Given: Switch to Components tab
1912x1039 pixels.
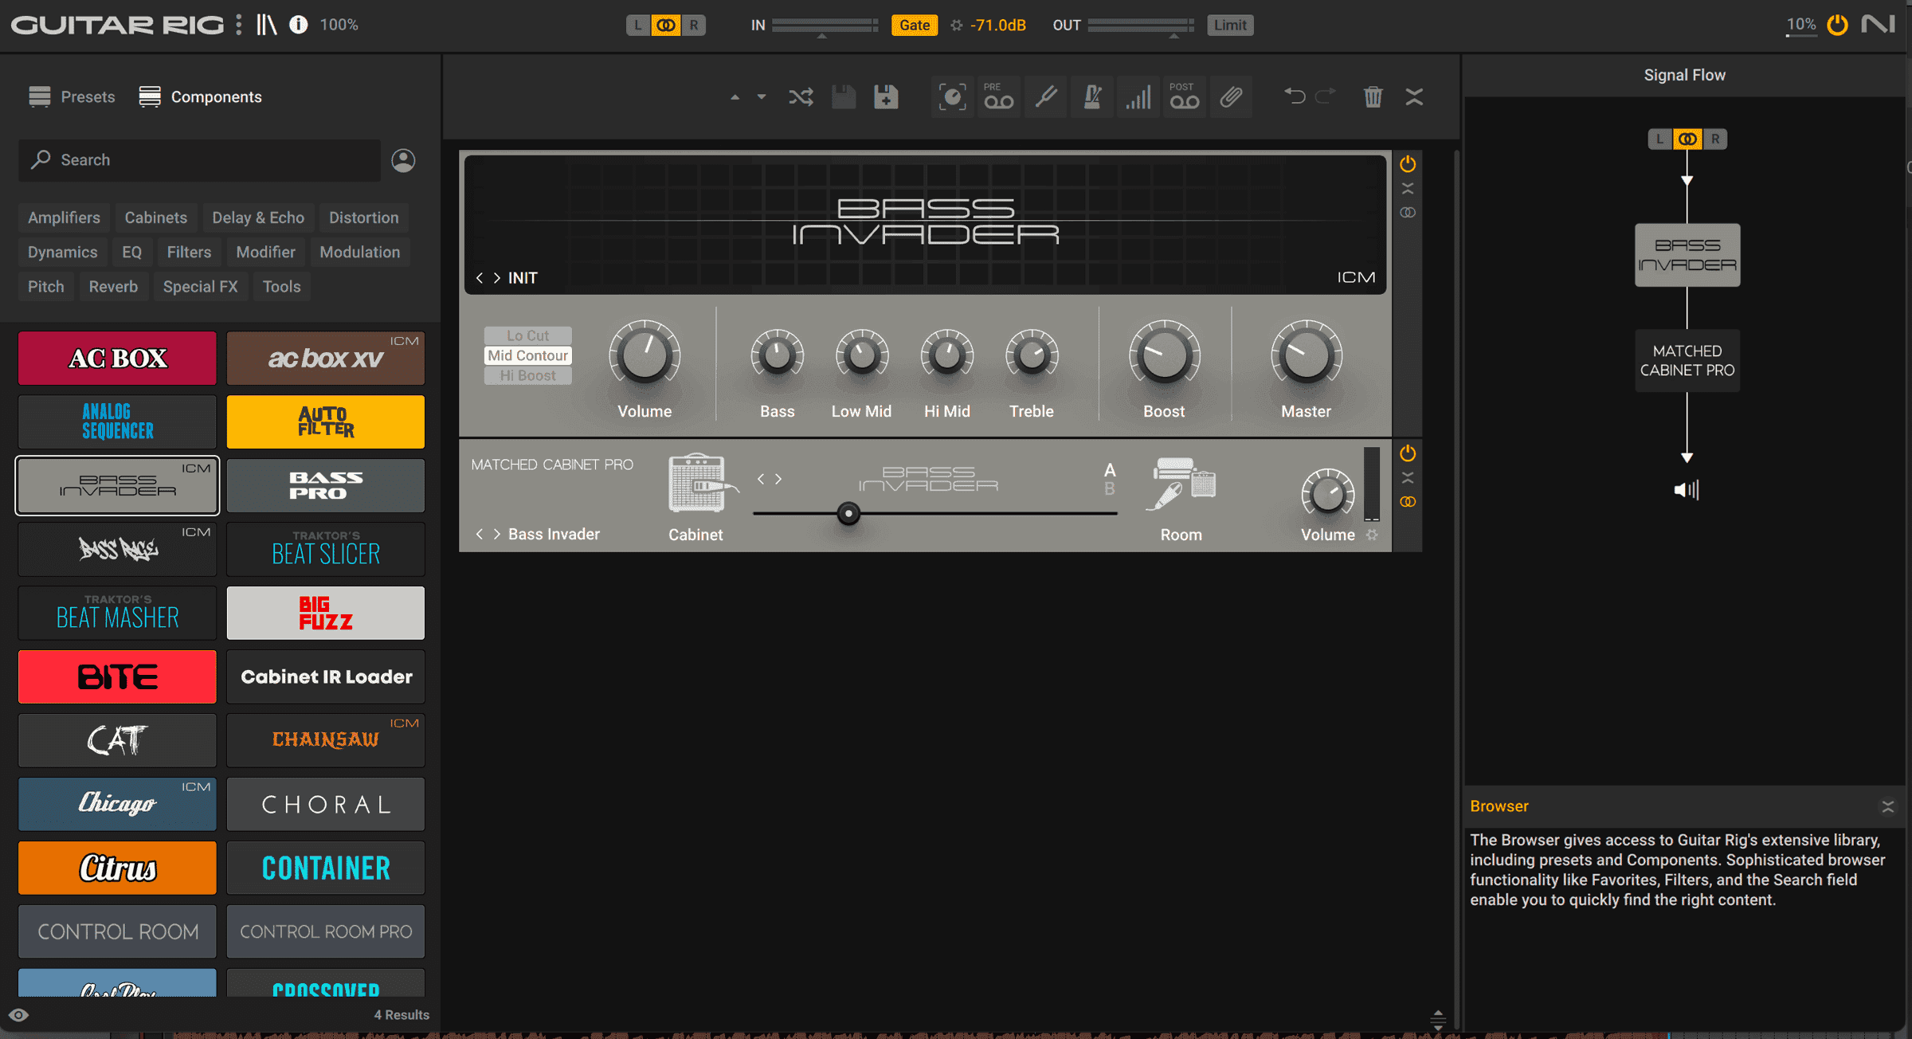Looking at the screenshot, I should (x=200, y=97).
